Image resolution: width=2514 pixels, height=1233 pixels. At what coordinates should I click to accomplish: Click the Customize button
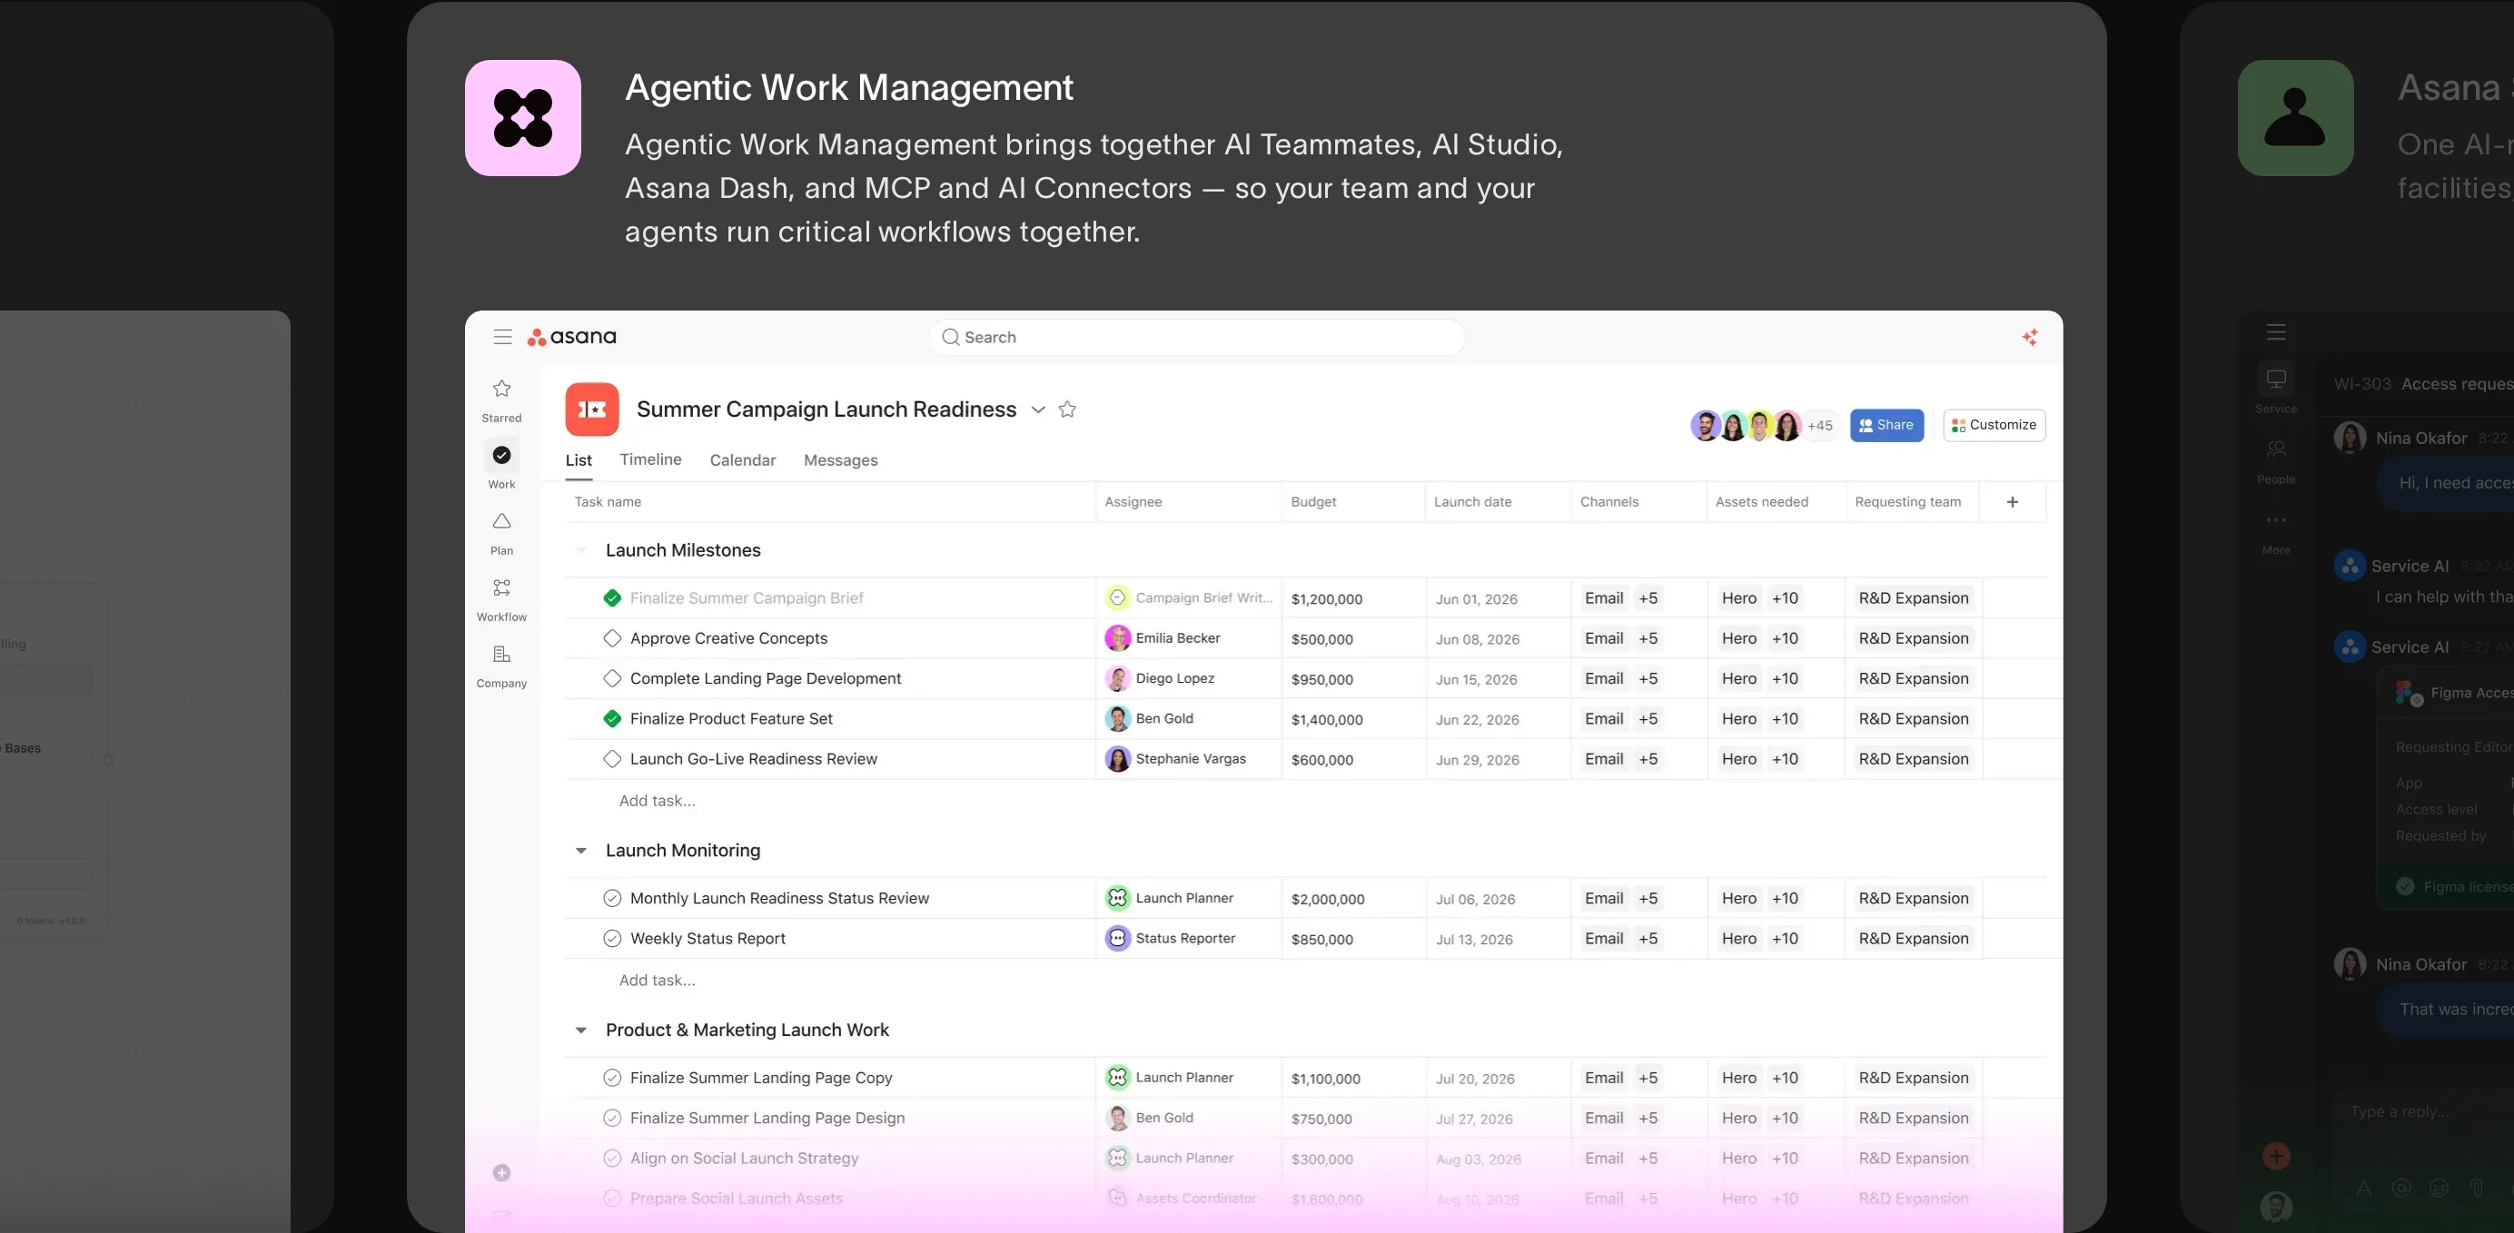point(1994,424)
